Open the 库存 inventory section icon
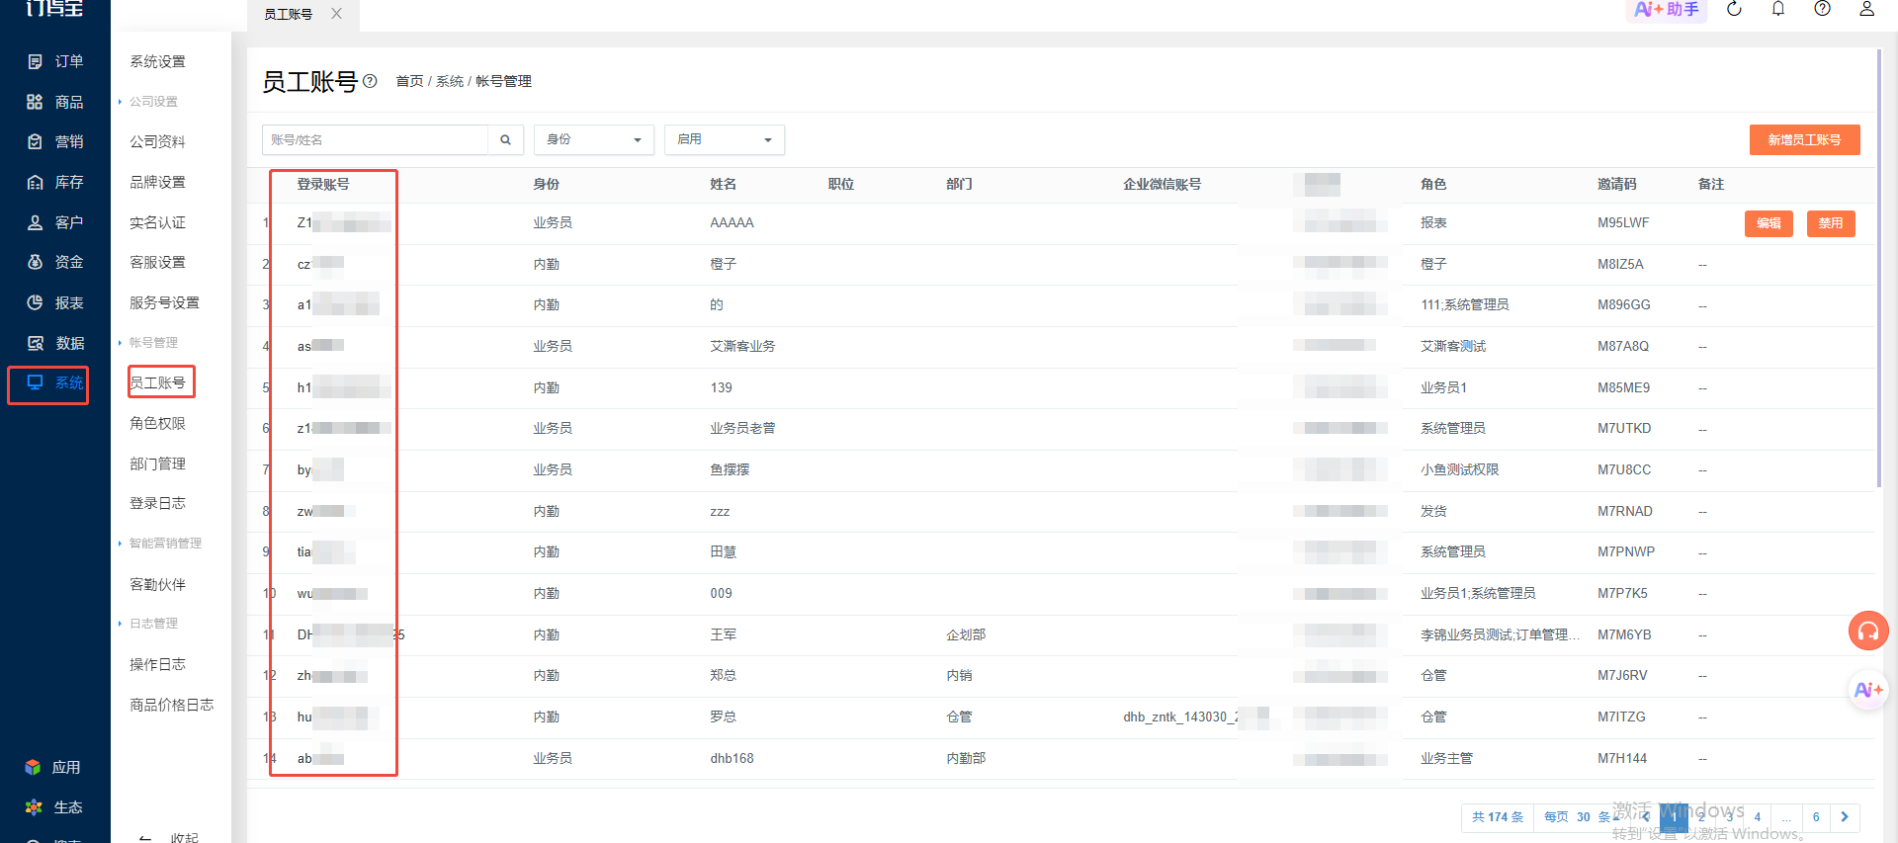The image size is (1898, 843). [x=35, y=182]
